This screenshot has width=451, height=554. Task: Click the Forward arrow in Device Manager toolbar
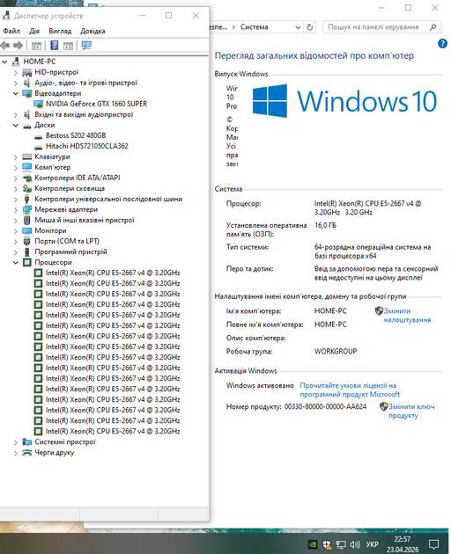tap(18, 45)
